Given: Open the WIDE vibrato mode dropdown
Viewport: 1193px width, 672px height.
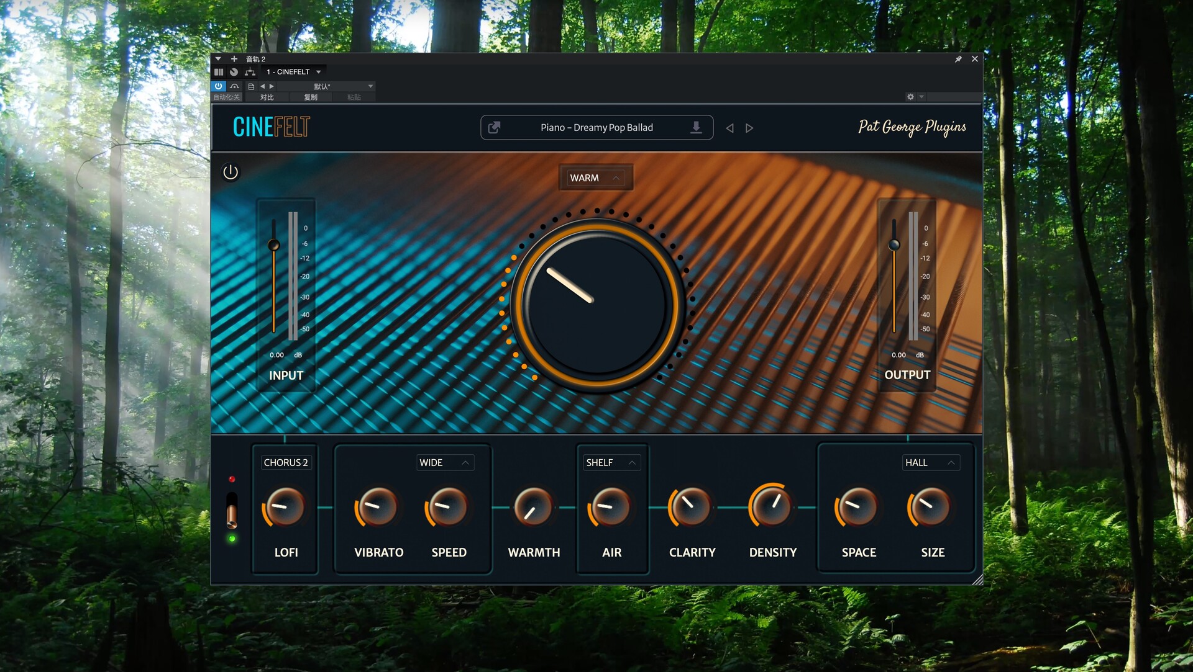Looking at the screenshot, I should coord(444,462).
